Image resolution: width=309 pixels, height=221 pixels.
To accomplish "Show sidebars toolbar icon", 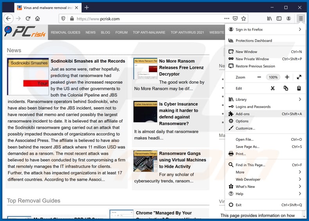I will (x=279, y=18).
